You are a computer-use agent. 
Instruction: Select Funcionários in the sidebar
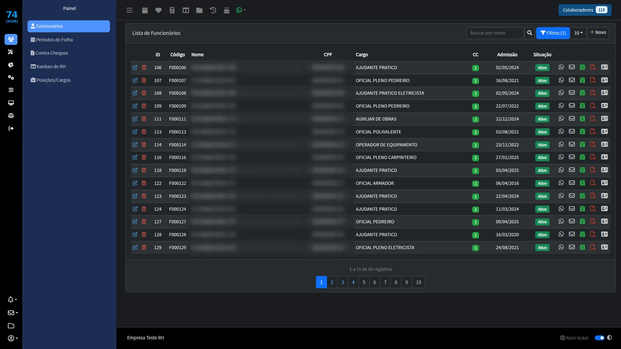tap(69, 26)
